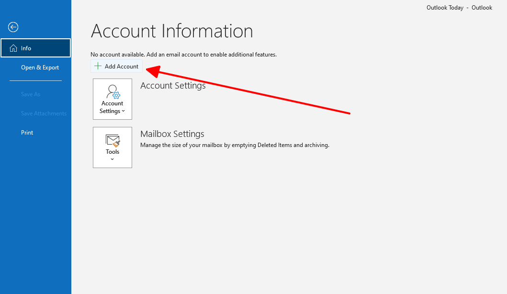The image size is (507, 294).
Task: Click the Account Settings section heading
Action: pyautogui.click(x=173, y=86)
